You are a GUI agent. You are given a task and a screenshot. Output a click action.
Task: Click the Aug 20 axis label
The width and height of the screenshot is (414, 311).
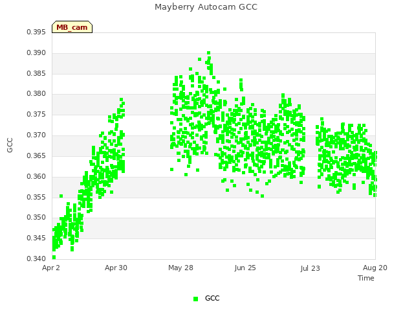[375, 268]
